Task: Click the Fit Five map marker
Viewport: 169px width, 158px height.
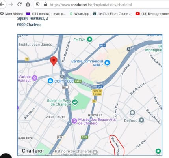Action: 90,39
